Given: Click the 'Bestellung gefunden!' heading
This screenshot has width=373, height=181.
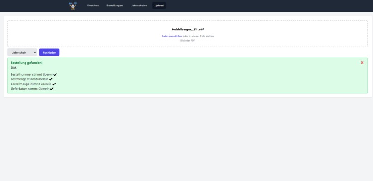Looking at the screenshot, I should pos(27,63).
